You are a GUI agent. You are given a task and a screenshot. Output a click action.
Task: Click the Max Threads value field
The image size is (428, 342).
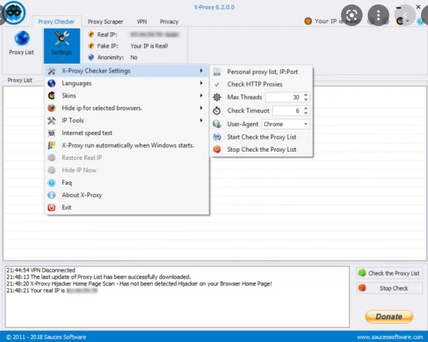point(284,97)
